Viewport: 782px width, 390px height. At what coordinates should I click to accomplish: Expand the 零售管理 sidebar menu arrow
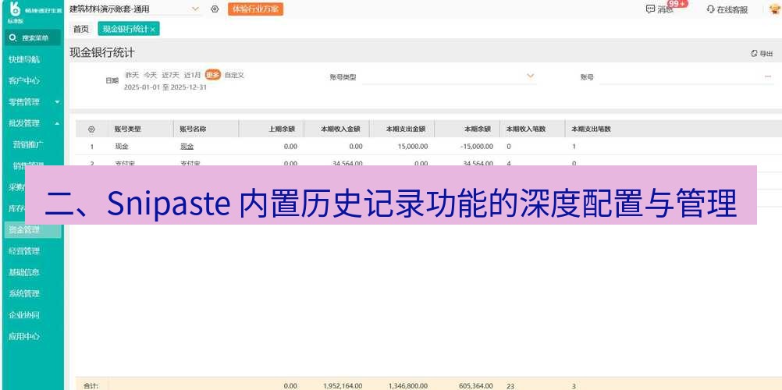coord(57,102)
